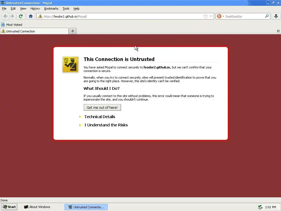The width and height of the screenshot is (281, 211).
Task: Select the Untrusted Connection tab
Action: coord(34,31)
